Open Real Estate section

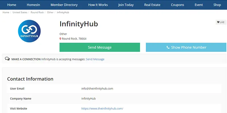pos(152,5)
